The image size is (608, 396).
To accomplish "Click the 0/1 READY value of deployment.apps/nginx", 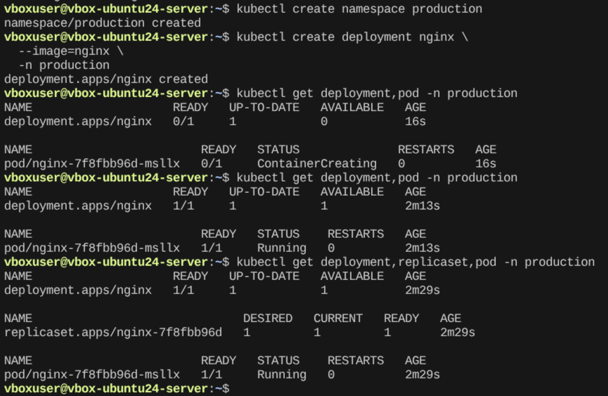I will coord(183,121).
